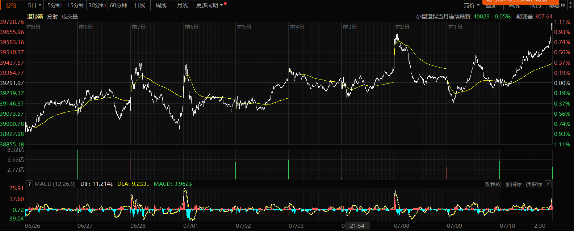Screen dimensions: 574x231
Task: Click the MACD (12,26,9) indicator label
Action: (55, 184)
